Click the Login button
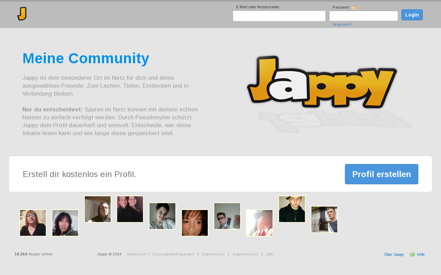441x275 pixels. pos(412,15)
